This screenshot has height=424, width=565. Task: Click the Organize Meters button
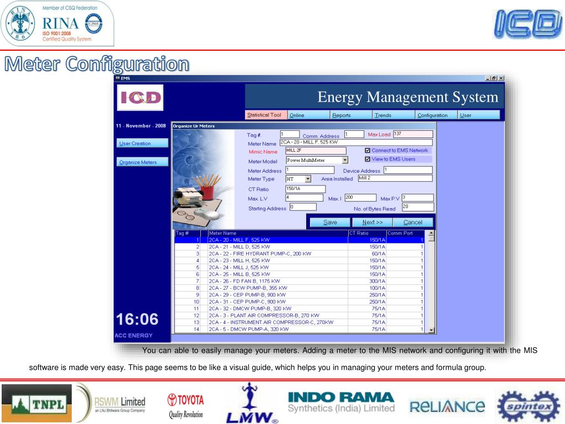(x=142, y=162)
